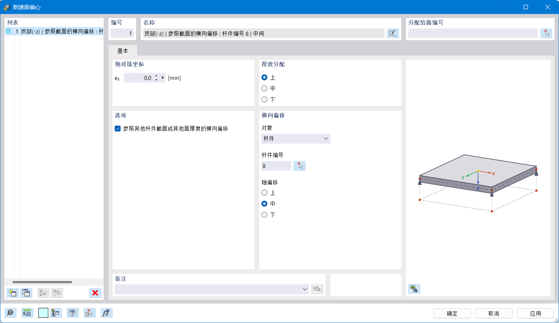Click the pick icon next to 杆件编号 field
This screenshot has width=559, height=323.
(x=299, y=166)
